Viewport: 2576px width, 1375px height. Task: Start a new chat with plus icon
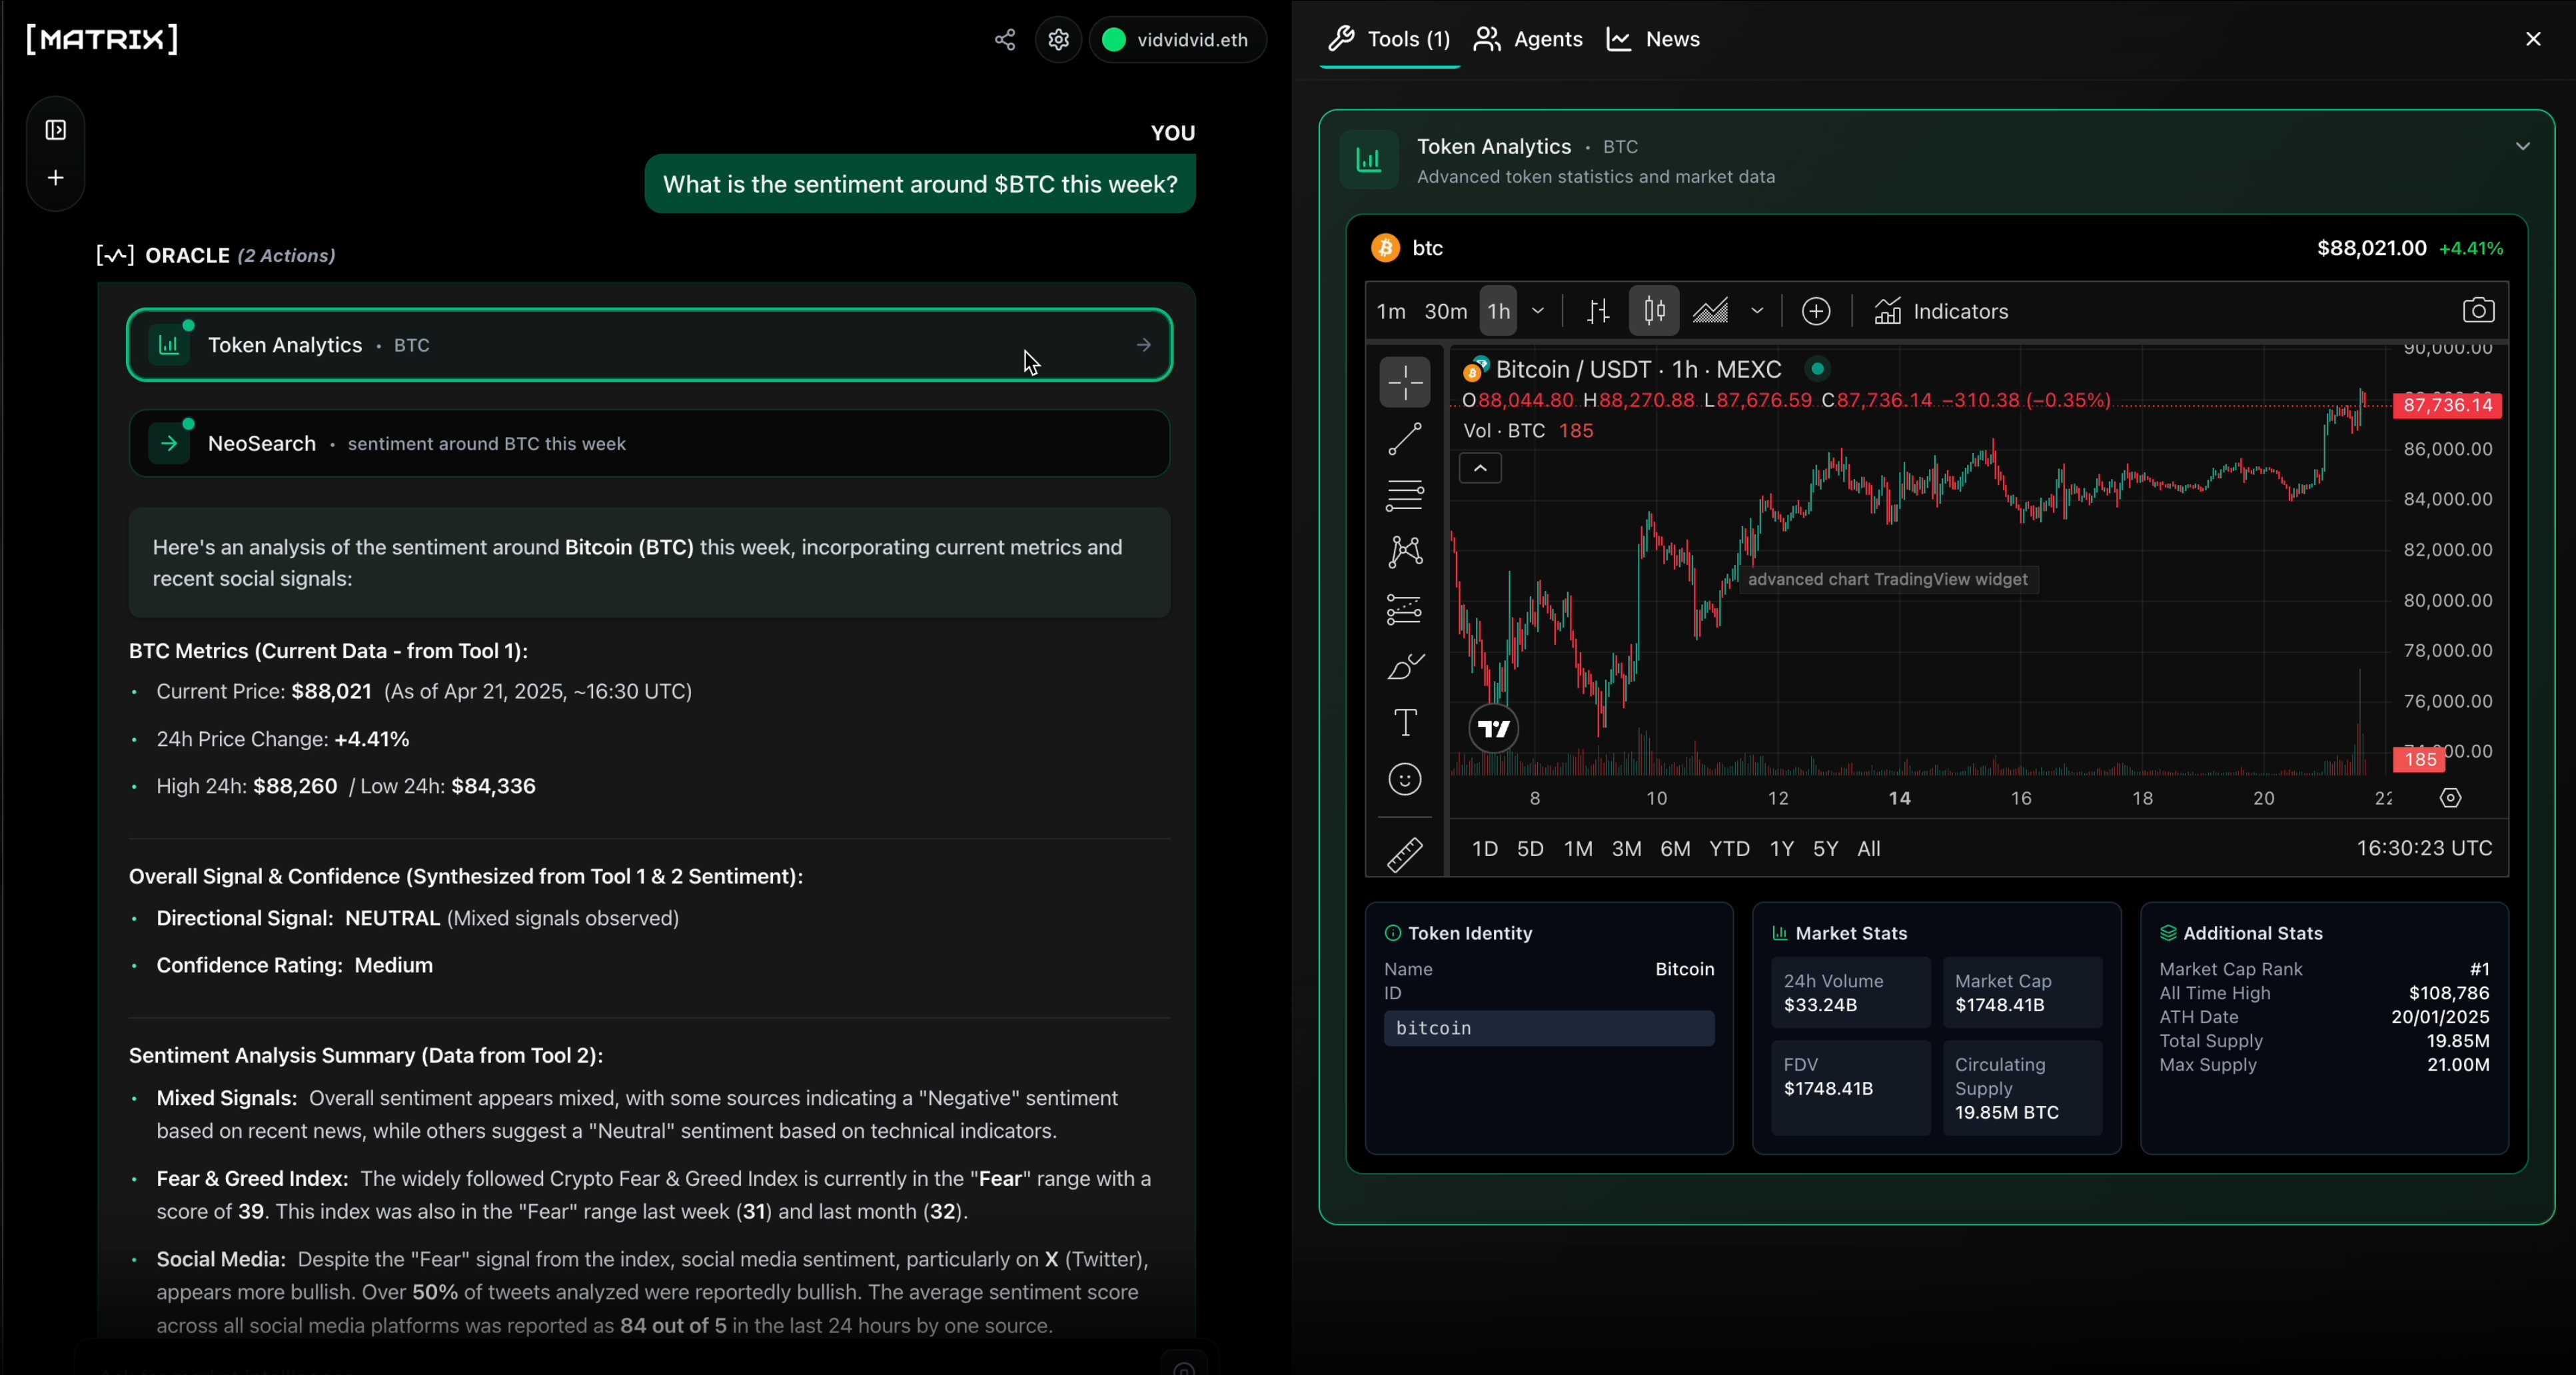pyautogui.click(x=56, y=178)
